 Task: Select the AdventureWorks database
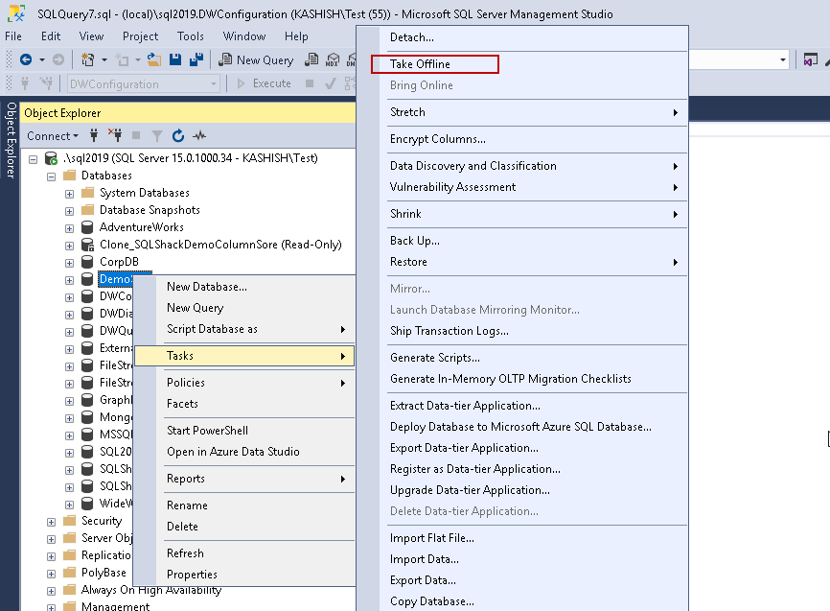point(141,227)
